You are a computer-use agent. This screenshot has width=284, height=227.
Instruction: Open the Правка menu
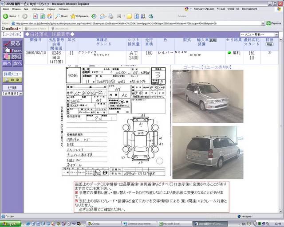(x=16, y=9)
